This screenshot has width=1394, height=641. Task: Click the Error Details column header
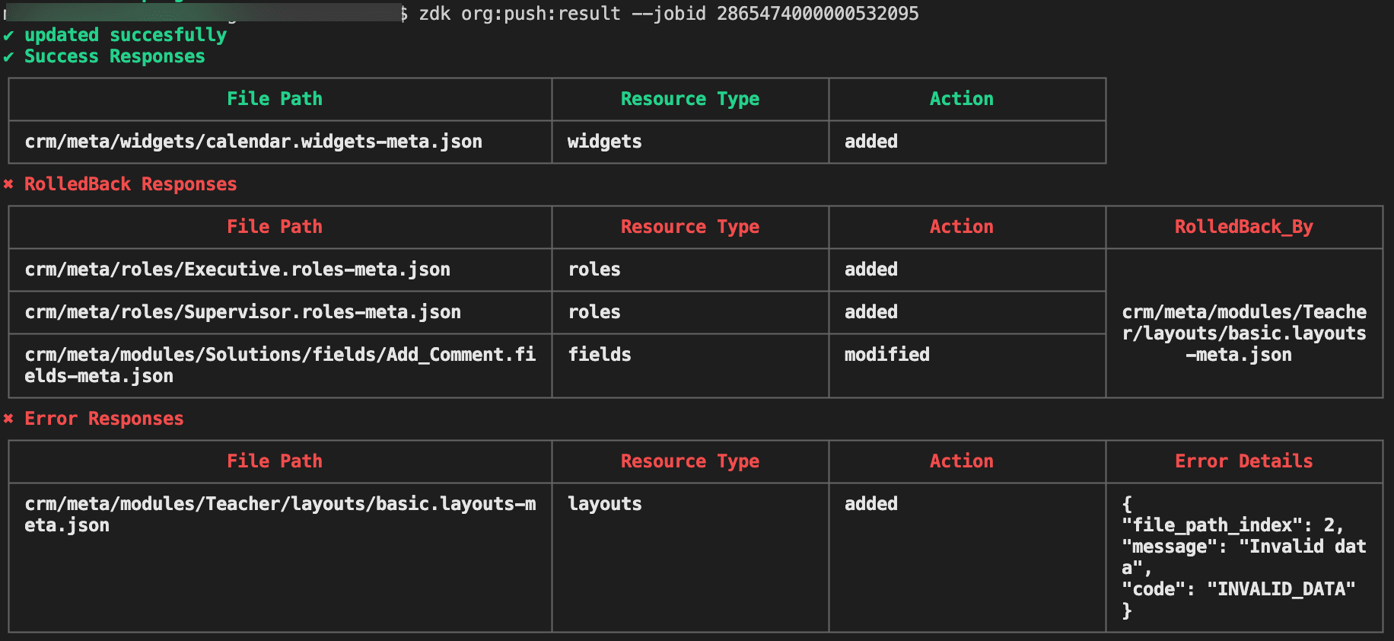pos(1243,461)
